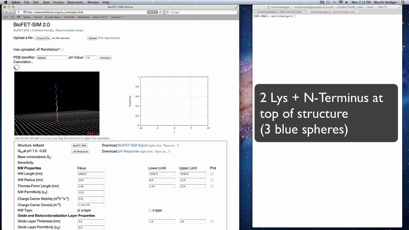Click the 3D molecule structure viewer
Image resolution: width=409 pixels, height=230 pixels.
(x=57, y=103)
